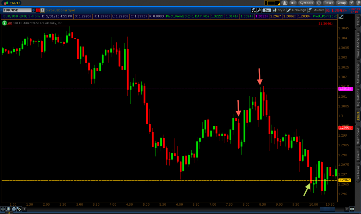The width and height of the screenshot is (361, 214).
Task: Open the Active Trader sidebar tab
Action: click(358, 73)
